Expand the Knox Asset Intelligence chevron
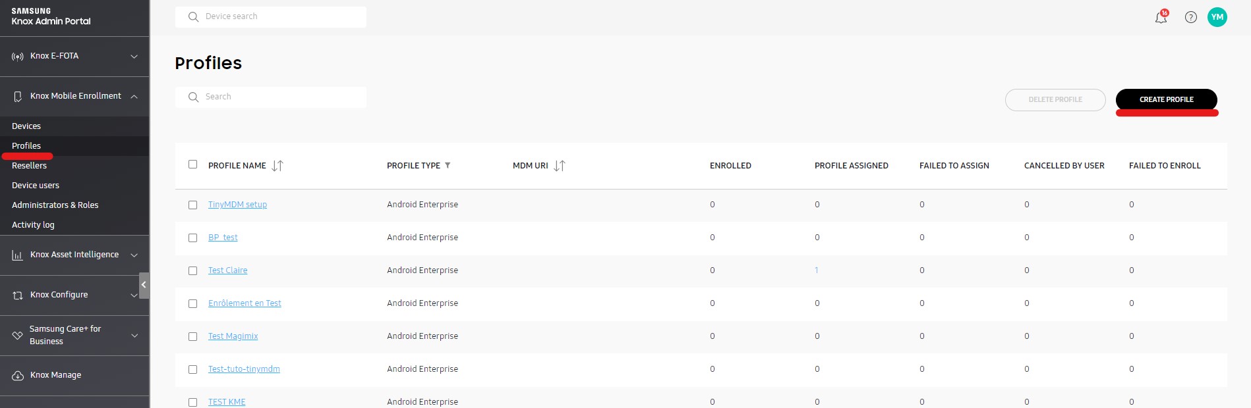1251x408 pixels. [134, 255]
